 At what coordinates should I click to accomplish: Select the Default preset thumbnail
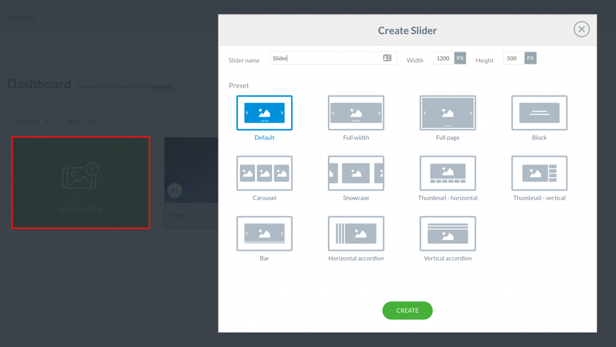[265, 113]
